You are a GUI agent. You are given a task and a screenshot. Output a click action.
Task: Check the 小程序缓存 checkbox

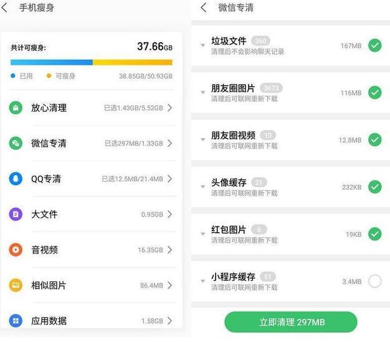pos(374,281)
